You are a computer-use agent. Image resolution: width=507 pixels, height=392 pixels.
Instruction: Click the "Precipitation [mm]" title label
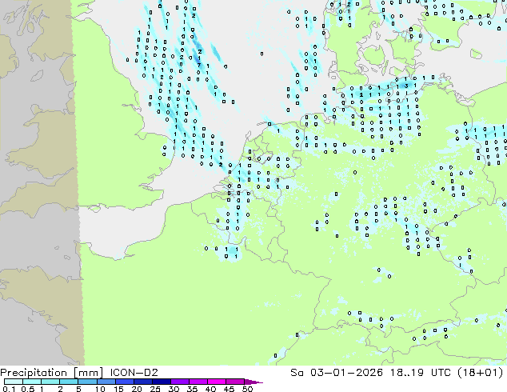[x=51, y=373]
